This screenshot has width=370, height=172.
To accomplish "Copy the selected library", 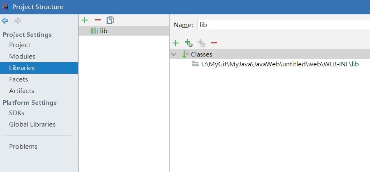I will coord(110,20).
